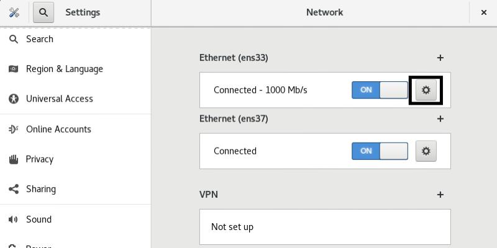This screenshot has height=248, width=497.
Task: Click the Privacy hand sidebar icon
Action: [x=14, y=159]
